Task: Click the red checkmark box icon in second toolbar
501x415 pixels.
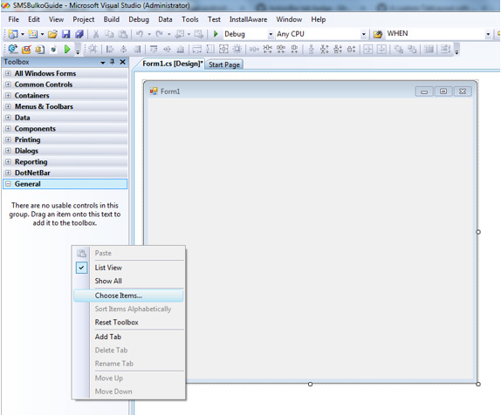Action: click(x=26, y=49)
